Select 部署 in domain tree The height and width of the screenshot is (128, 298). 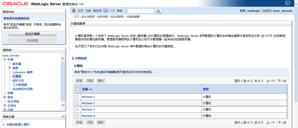click(10, 93)
